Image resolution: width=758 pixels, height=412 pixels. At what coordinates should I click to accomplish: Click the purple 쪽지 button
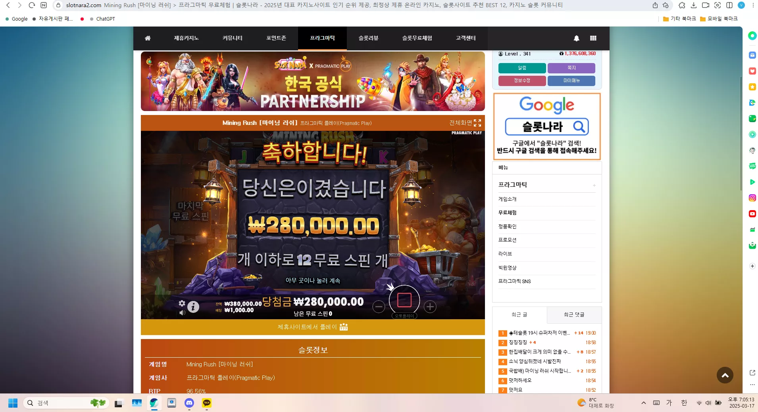[x=571, y=68]
